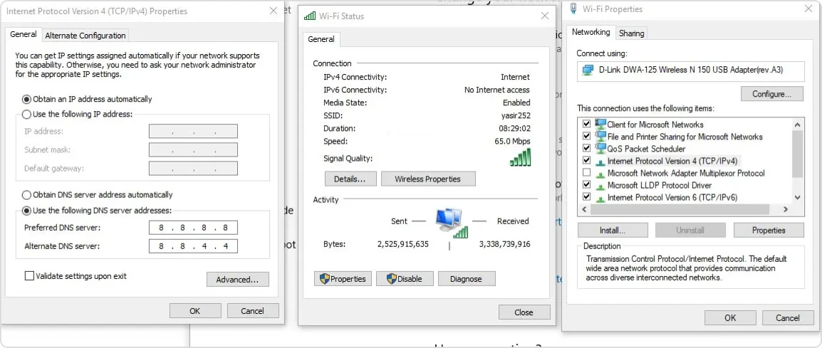Click Close button in Wi-Fi Status
Image resolution: width=822 pixels, height=348 pixels.
(x=524, y=312)
